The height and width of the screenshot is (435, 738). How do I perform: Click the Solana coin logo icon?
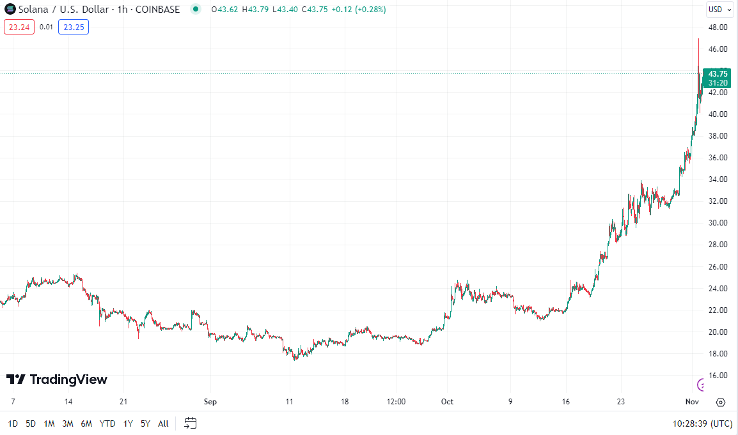click(x=10, y=10)
